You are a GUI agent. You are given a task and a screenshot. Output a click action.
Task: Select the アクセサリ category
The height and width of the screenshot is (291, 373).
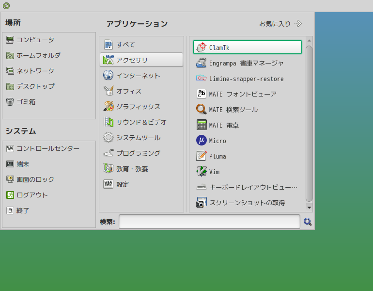point(141,60)
